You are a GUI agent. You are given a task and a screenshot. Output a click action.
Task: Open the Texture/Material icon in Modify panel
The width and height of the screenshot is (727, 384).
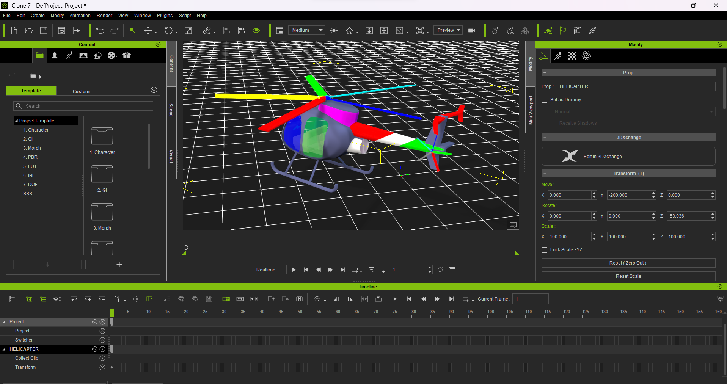[572, 55]
